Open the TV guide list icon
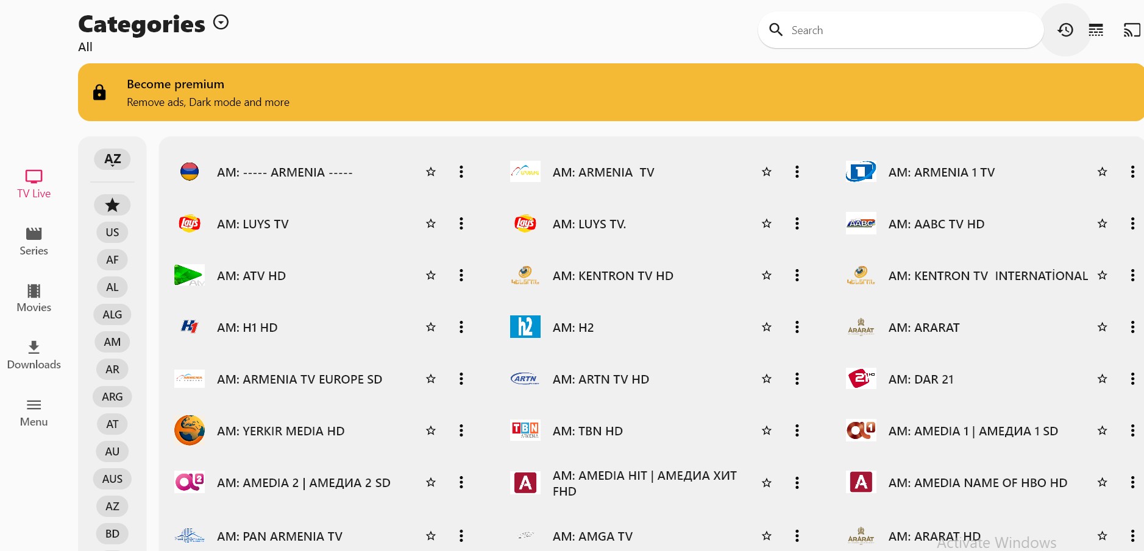Viewport: 1144px width, 551px height. pos(1096,30)
